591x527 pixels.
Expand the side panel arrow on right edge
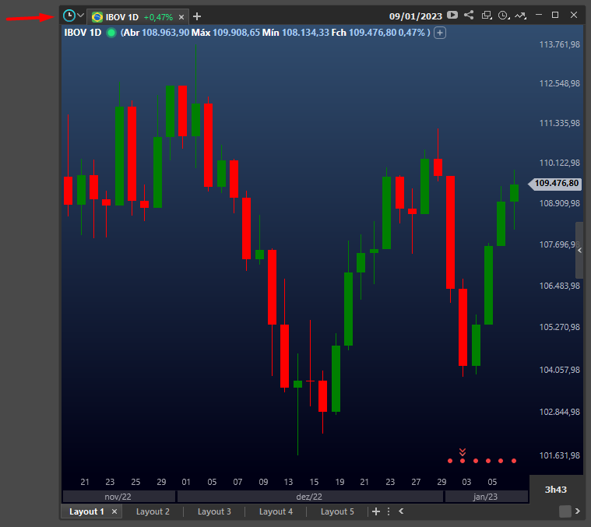[579, 250]
